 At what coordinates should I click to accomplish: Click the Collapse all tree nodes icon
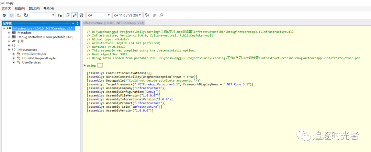tap(154, 15)
